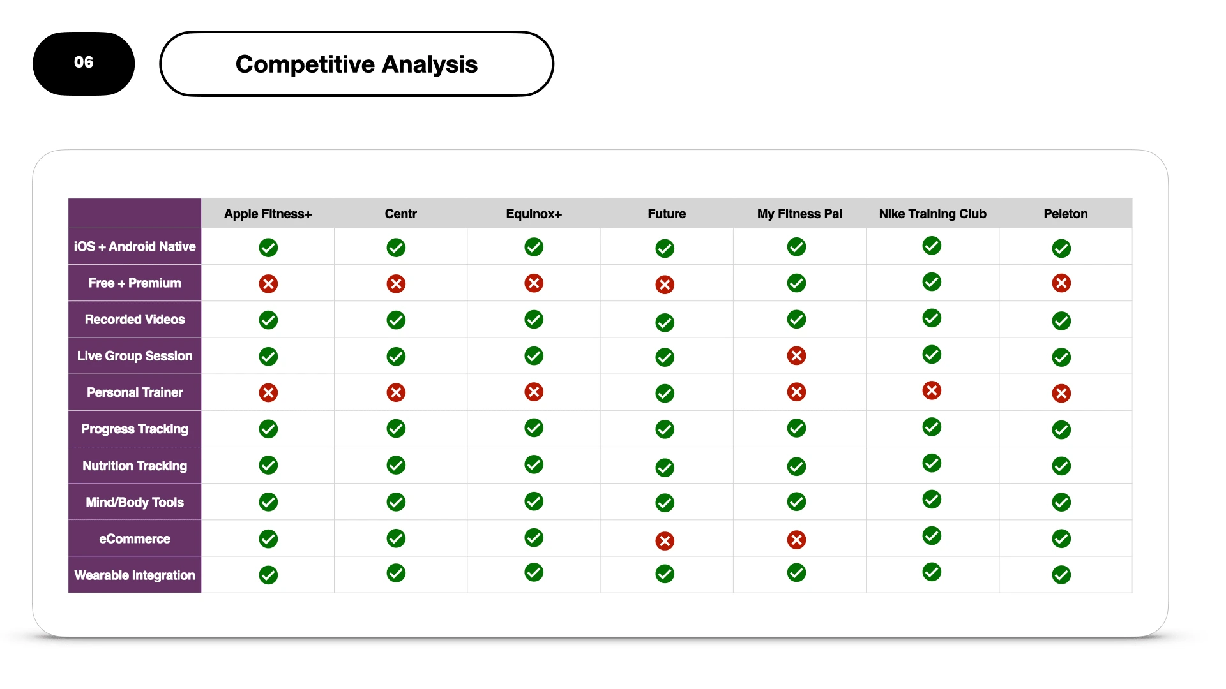Viewport: 1226px width, 689px height.
Task: Click the Progress Tracking row label
Action: (135, 429)
